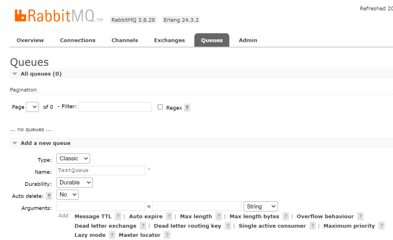Open Max length bytes help question mark
This screenshot has height=240, width=393.
[x=286, y=216]
